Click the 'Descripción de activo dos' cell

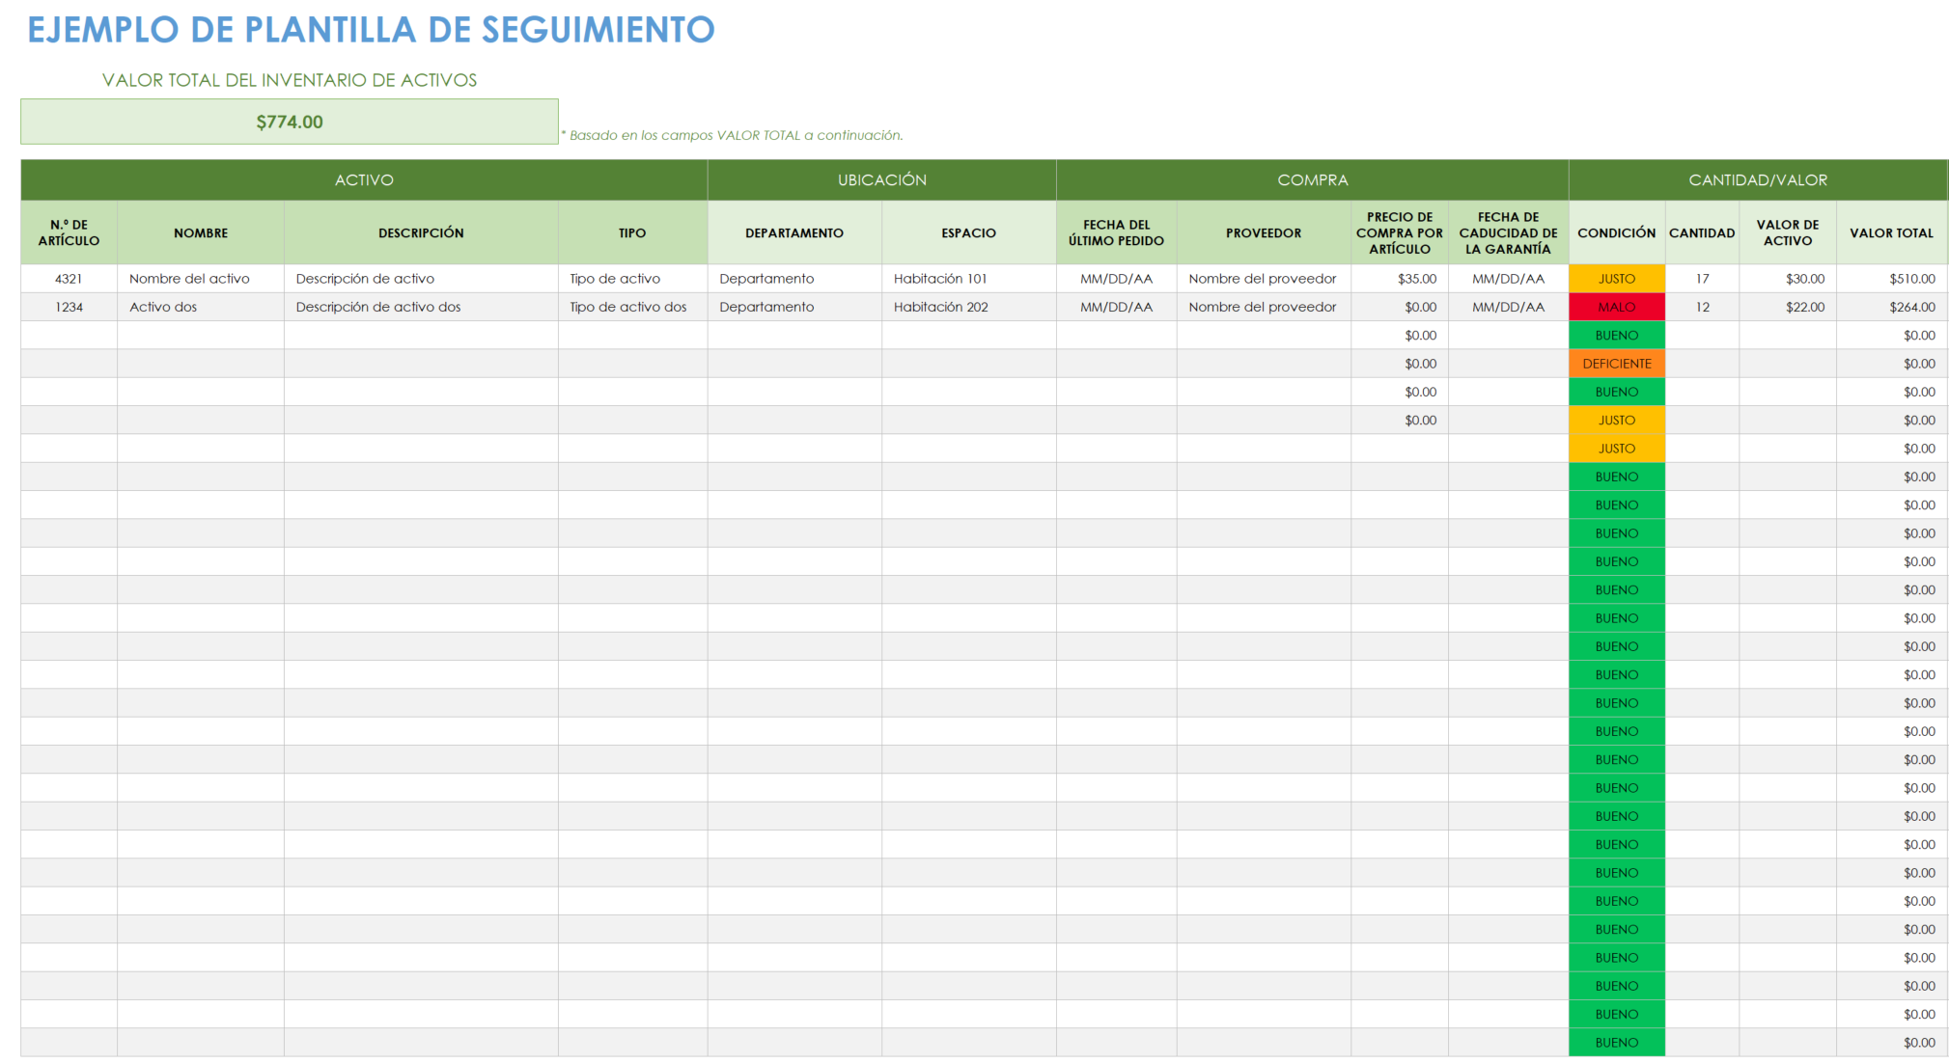click(x=421, y=307)
